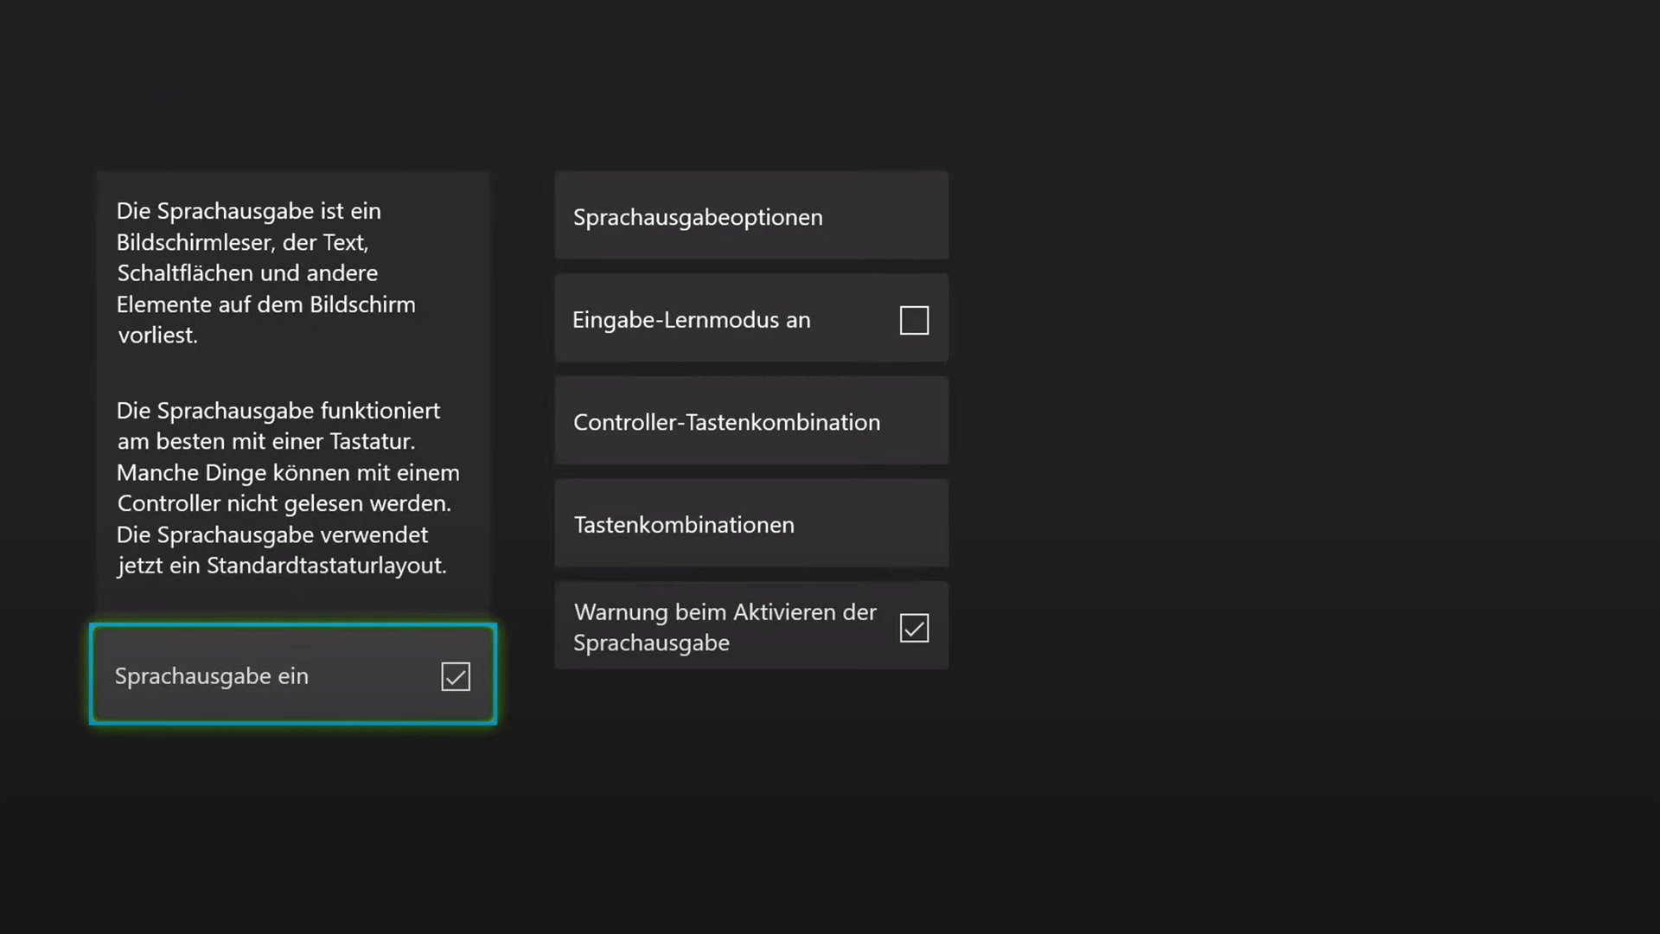Disable Warnung beim Aktivieren der Sprachausgabe checkbox

914,628
